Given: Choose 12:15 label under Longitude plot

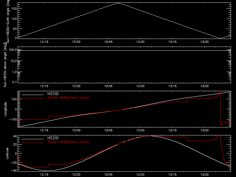Looking at the screenshot, I should [x=44, y=130].
